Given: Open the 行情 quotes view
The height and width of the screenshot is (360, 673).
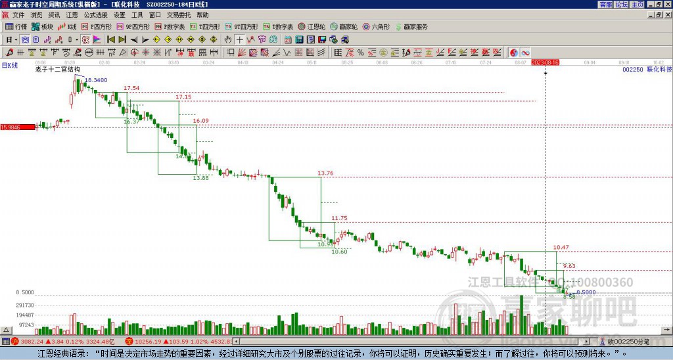Looking at the screenshot, I should (16, 27).
